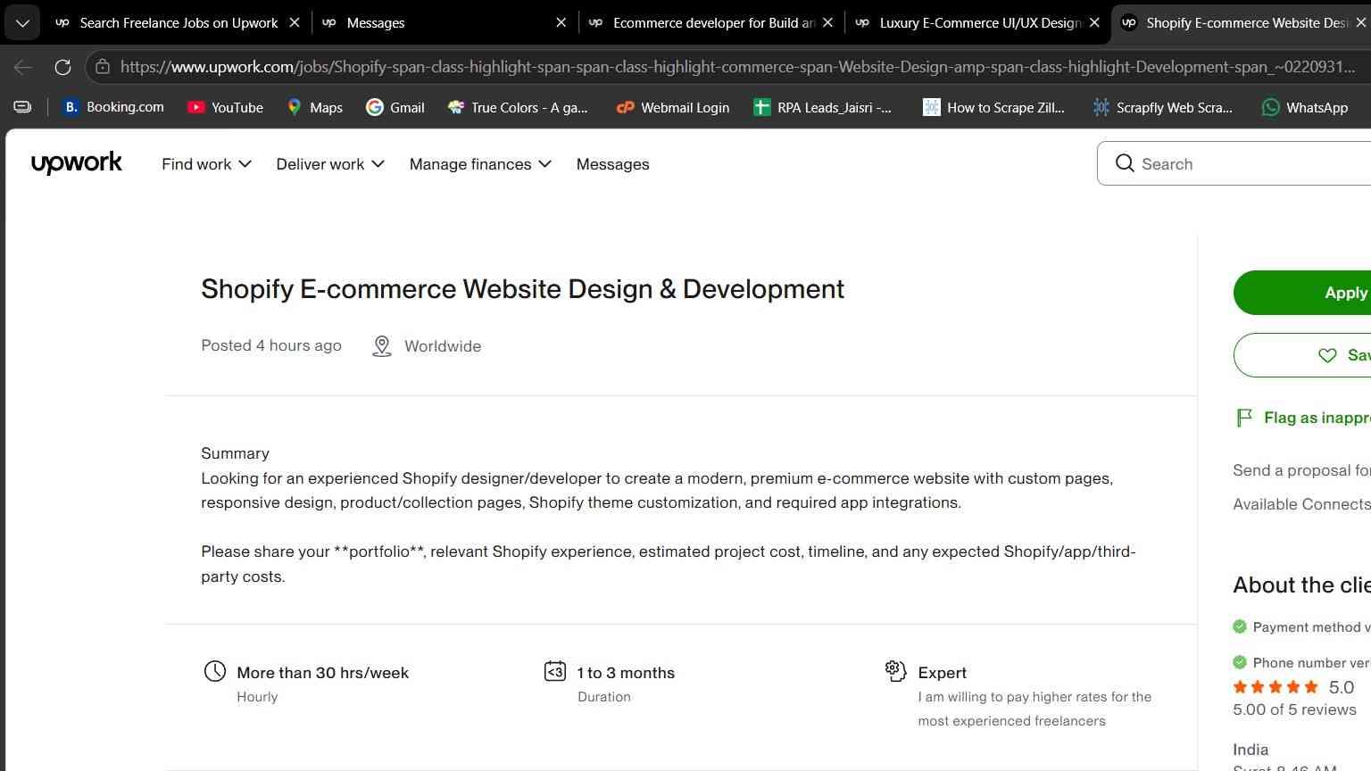This screenshot has height=771, width=1371.
Task: Click the site info icon in the address bar
Action: point(103,67)
